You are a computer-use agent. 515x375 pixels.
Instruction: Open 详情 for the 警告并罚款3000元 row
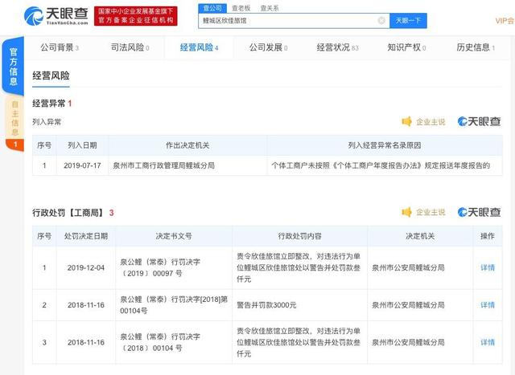(488, 305)
